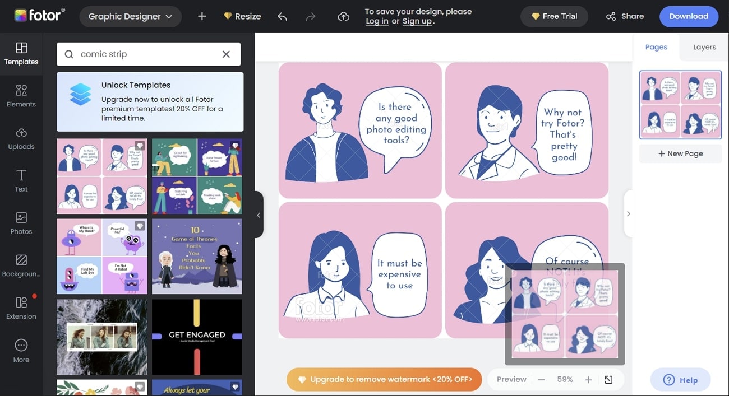The image size is (729, 396).
Task: Expand the right canvas panel chevron
Action: click(628, 213)
